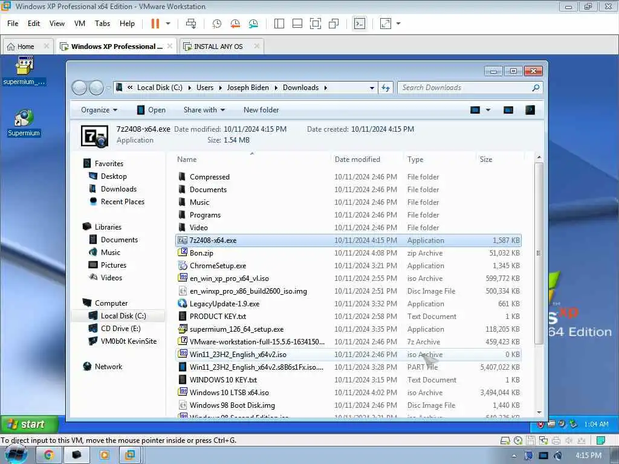Pause the virtual machine
Viewport: 619px width, 464px height.
coord(155,24)
